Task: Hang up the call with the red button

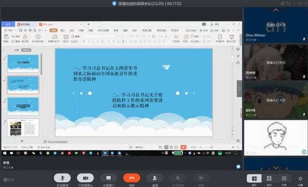Action: pyautogui.click(x=132, y=178)
